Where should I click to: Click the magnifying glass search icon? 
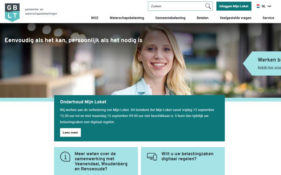click(x=208, y=6)
